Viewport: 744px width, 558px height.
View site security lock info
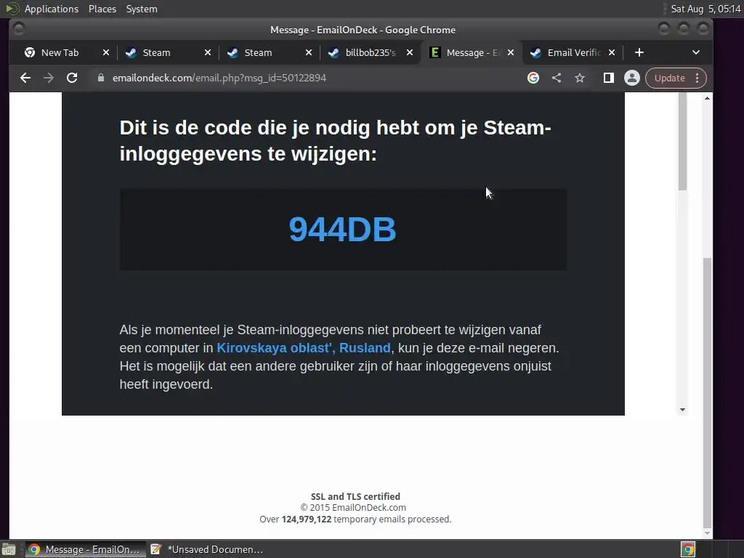100,78
